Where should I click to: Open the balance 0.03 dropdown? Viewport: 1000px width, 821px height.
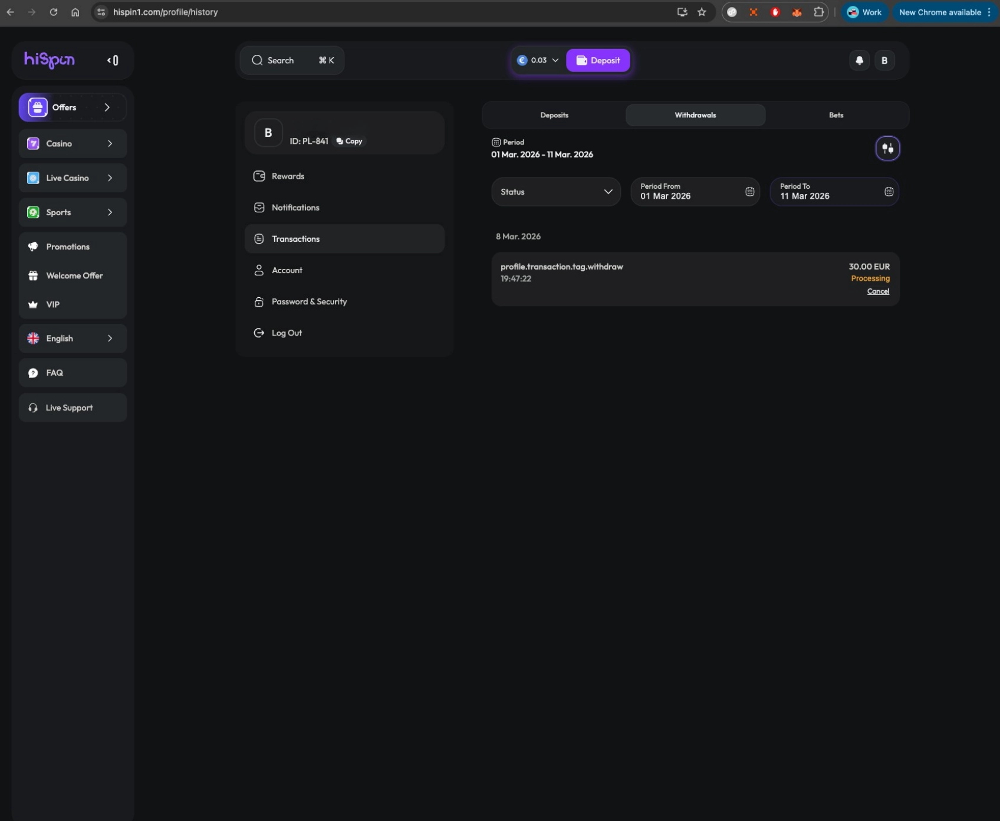pyautogui.click(x=537, y=60)
